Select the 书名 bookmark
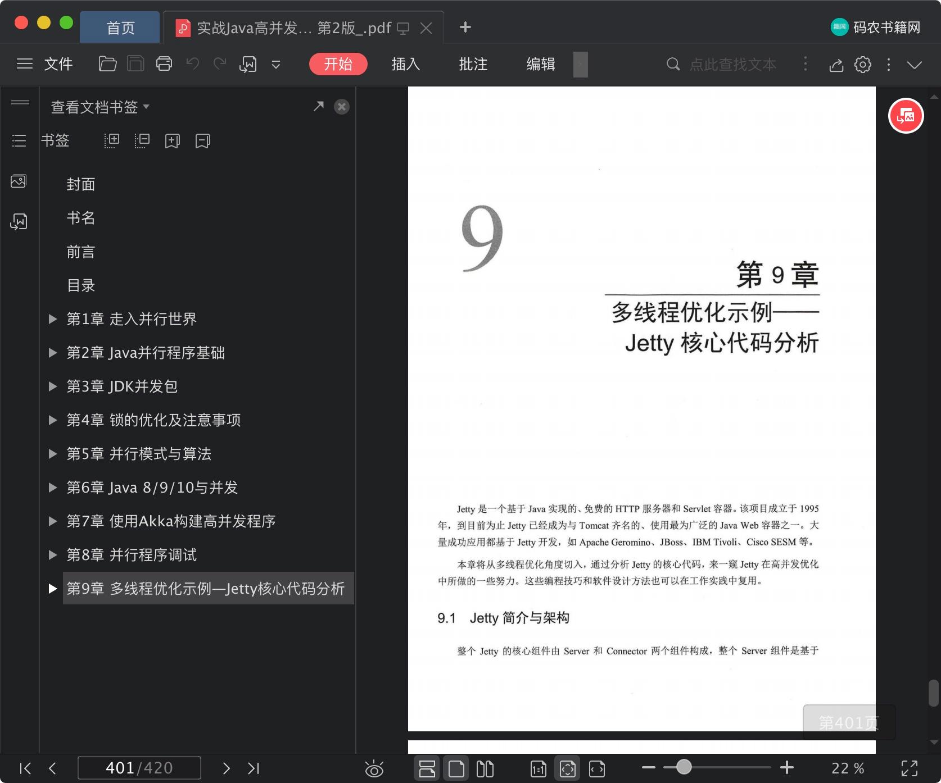Image resolution: width=941 pixels, height=783 pixels. [x=81, y=218]
